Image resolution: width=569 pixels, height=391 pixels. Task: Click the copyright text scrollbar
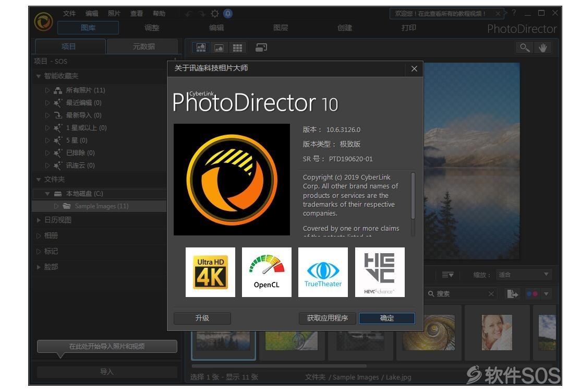[x=413, y=196]
